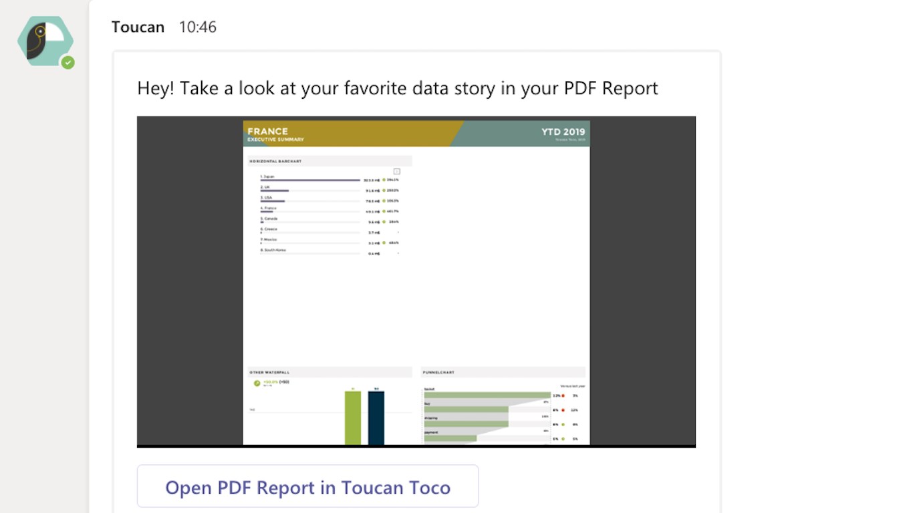Select the Horizontal Barchart section heading

[276, 161]
